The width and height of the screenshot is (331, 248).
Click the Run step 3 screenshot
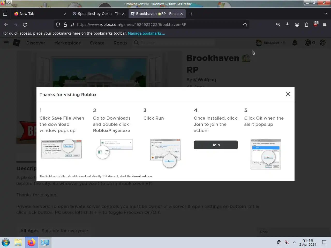(165, 153)
